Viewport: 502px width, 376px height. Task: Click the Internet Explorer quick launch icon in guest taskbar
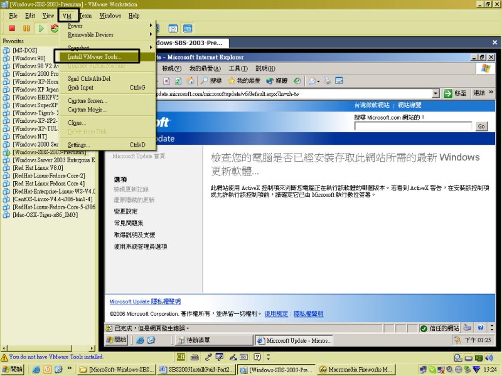pyautogui.click(x=140, y=340)
